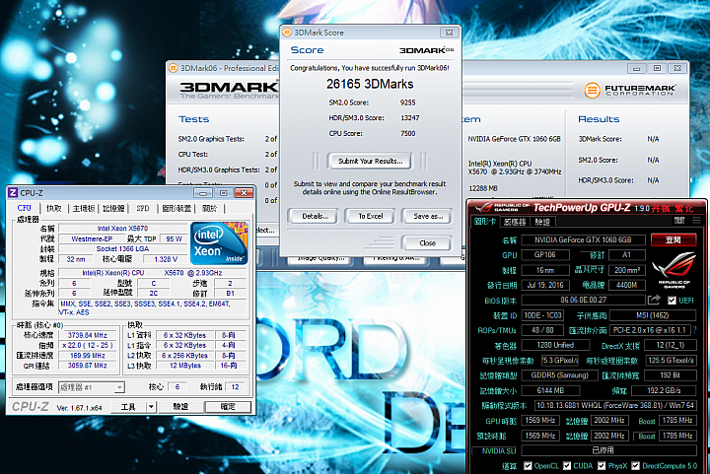The image size is (710, 474).
Task: Click the Close button in the Score dialog
Action: 427,242
